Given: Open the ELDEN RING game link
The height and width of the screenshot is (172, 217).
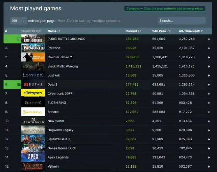Looking at the screenshot, I should (57, 103).
